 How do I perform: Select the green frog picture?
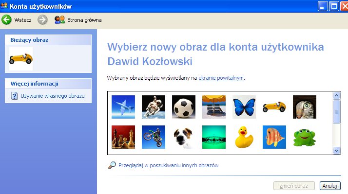click(304, 137)
